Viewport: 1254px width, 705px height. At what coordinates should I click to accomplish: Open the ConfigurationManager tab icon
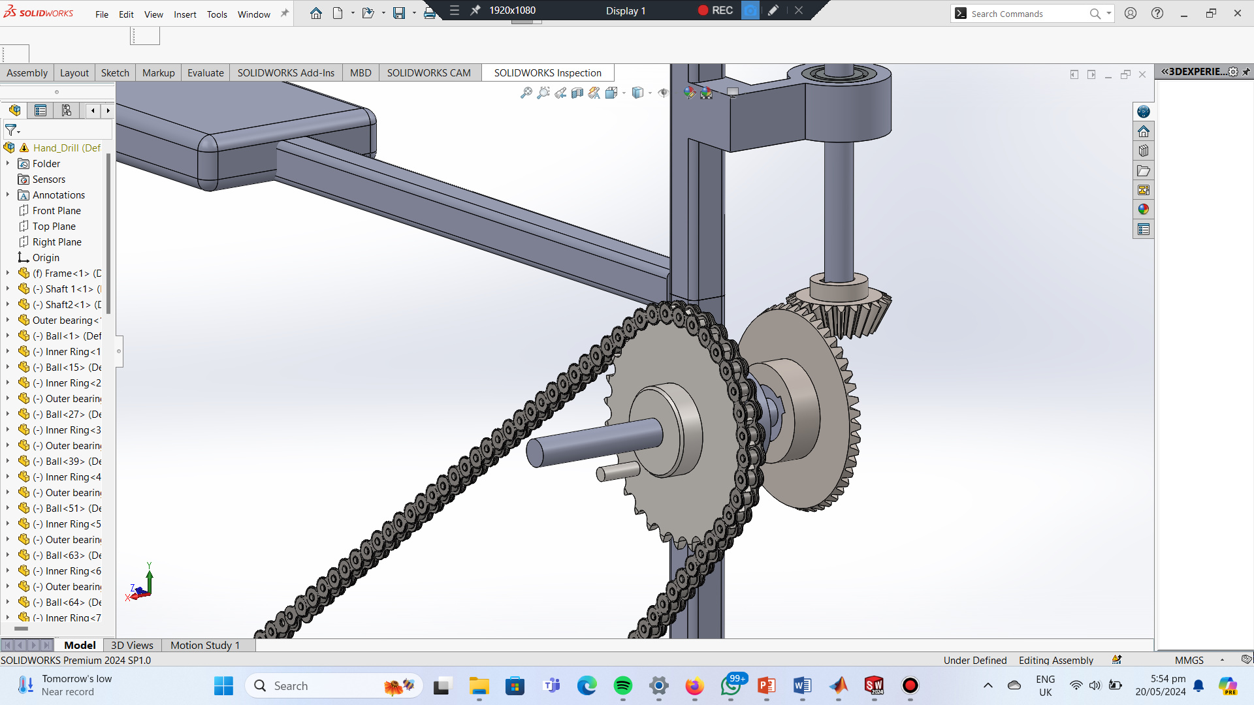[66, 111]
